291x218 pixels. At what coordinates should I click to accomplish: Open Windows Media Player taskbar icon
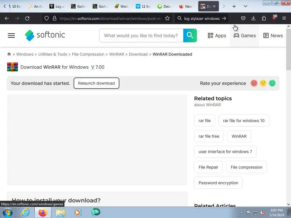tap(77, 212)
